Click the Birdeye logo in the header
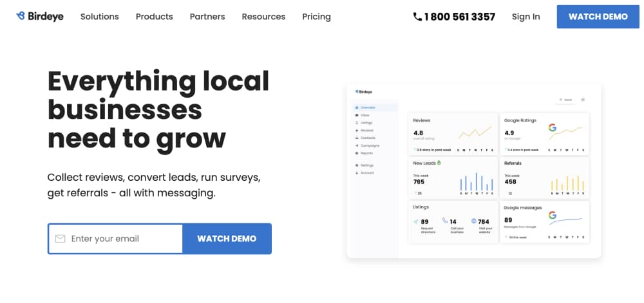The width and height of the screenshot is (644, 303). point(40,16)
